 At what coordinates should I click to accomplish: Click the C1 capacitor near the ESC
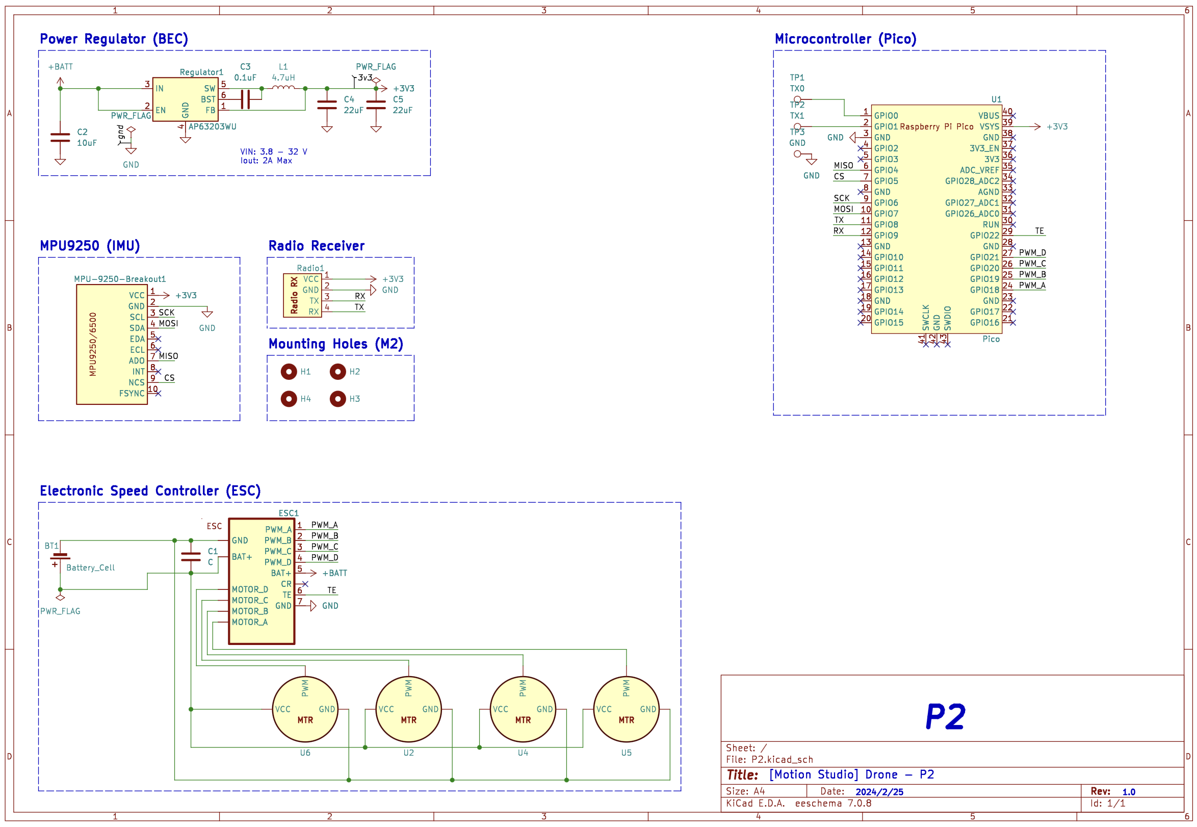coord(191,557)
